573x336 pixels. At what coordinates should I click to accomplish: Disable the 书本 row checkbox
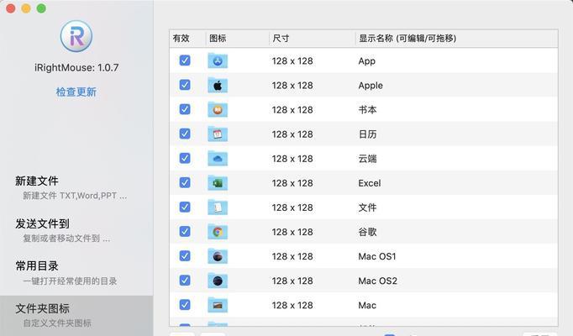point(185,109)
